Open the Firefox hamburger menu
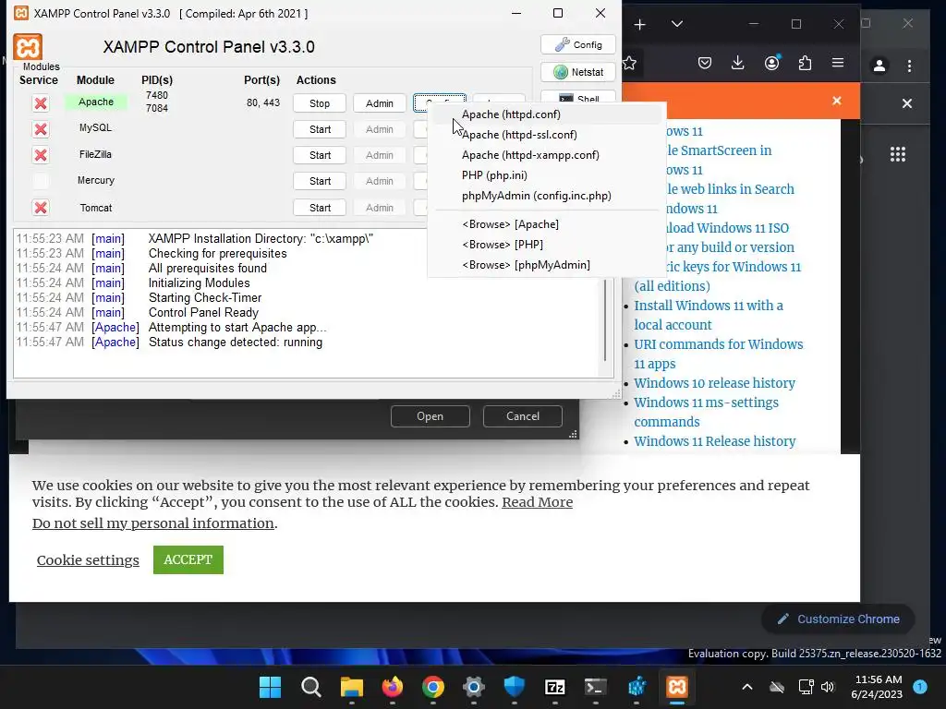The height and width of the screenshot is (709, 946). (x=838, y=63)
